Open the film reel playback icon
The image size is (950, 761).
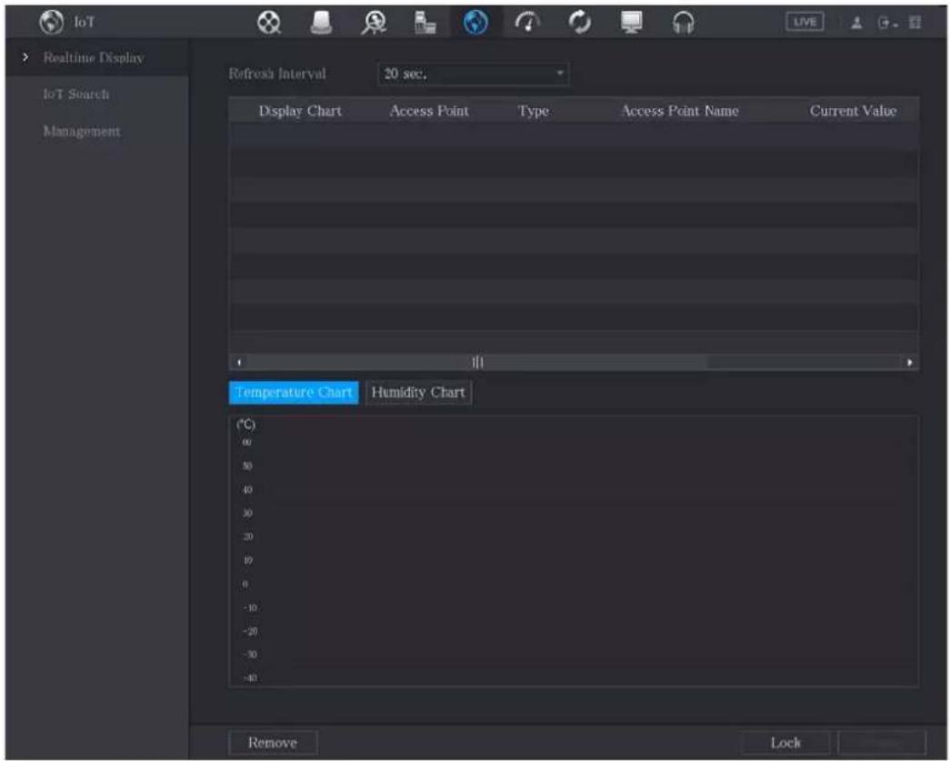tap(268, 23)
